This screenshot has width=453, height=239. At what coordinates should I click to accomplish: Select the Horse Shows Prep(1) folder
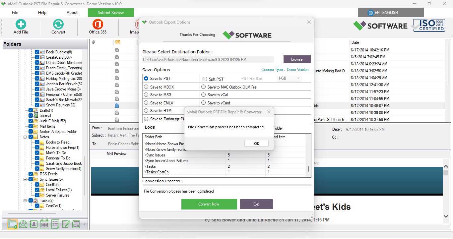(63, 148)
